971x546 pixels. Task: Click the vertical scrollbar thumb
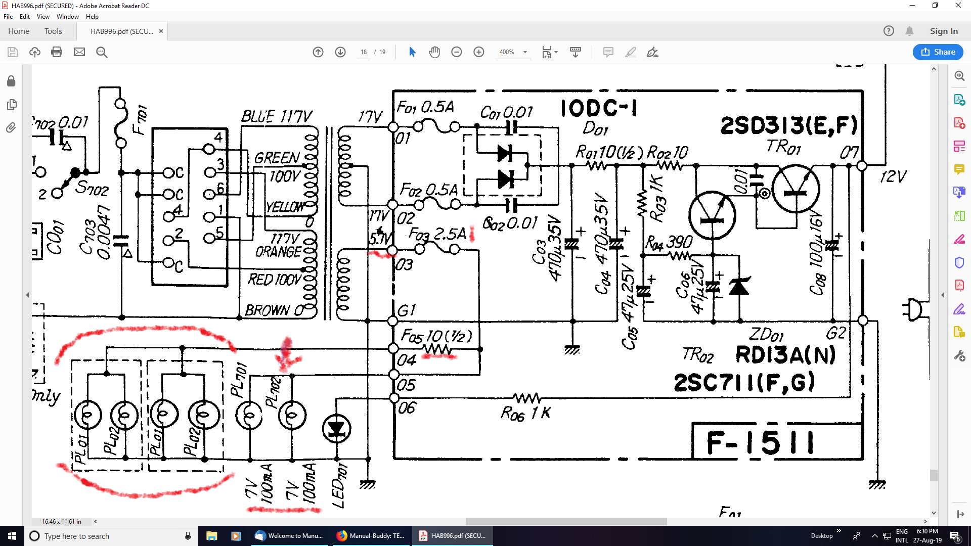tap(934, 475)
